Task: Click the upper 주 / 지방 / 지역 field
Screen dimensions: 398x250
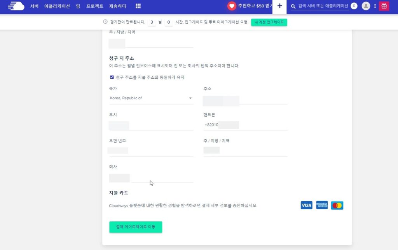Action: pos(151,43)
